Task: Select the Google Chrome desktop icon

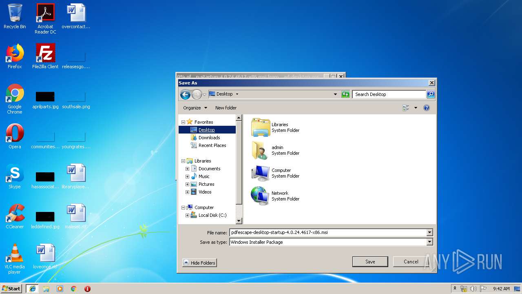Action: point(15,99)
